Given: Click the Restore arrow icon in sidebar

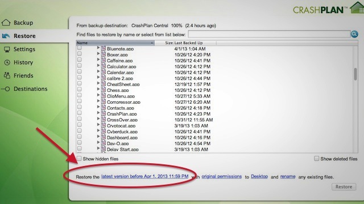Looking at the screenshot, I should [x=6, y=36].
